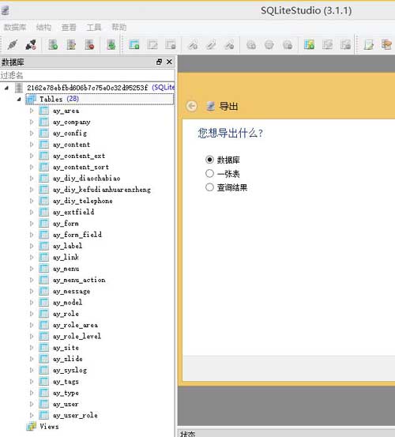395x437 pixels.
Task: Expand the ay_company table node
Action: tap(32, 122)
